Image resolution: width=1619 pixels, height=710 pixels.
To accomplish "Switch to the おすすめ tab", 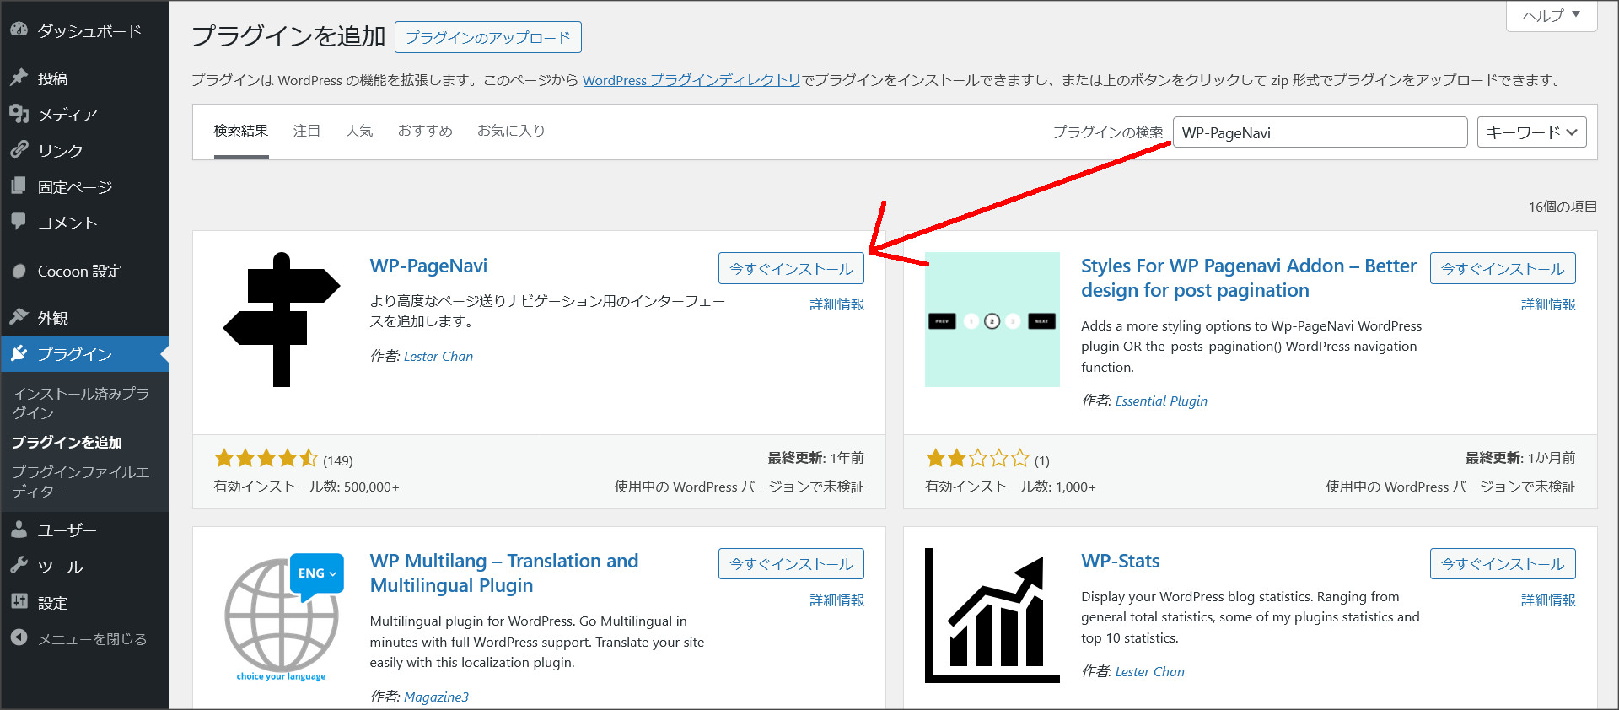I will point(425,131).
